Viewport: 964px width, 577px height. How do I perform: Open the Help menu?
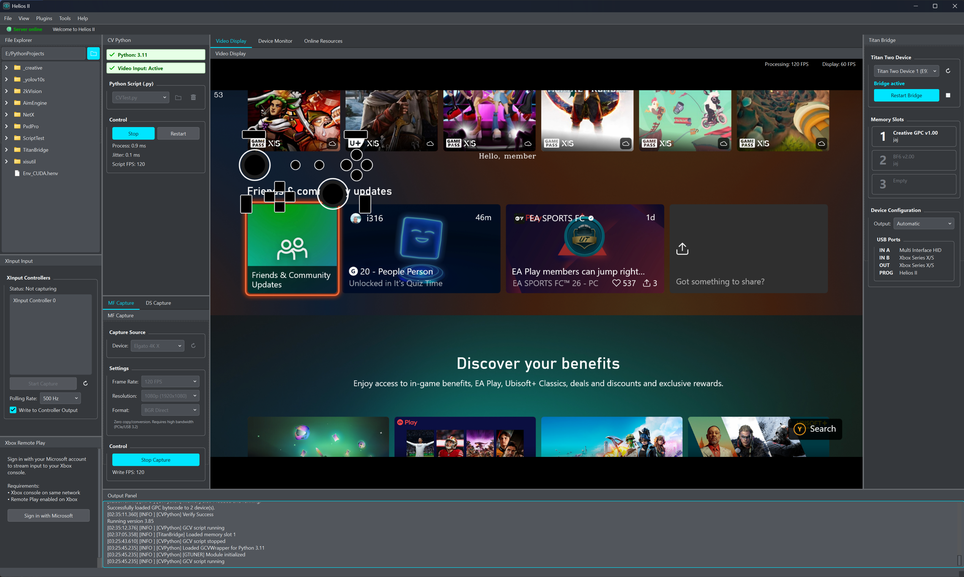click(x=82, y=18)
